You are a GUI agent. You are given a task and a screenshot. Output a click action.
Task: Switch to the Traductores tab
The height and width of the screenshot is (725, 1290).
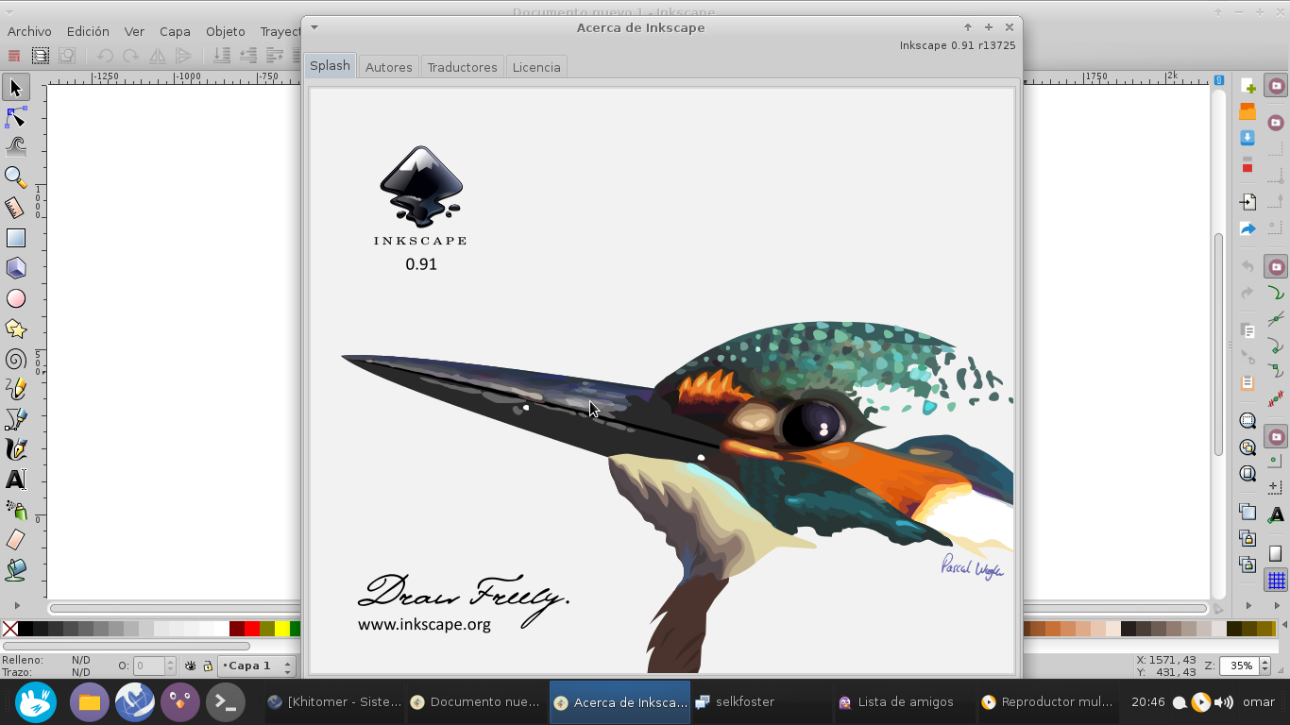click(462, 67)
